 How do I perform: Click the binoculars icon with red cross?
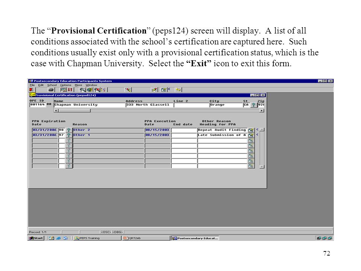pos(97,90)
